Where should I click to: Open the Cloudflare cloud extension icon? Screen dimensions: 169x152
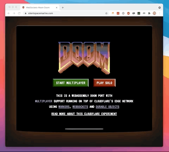pos(113,13)
